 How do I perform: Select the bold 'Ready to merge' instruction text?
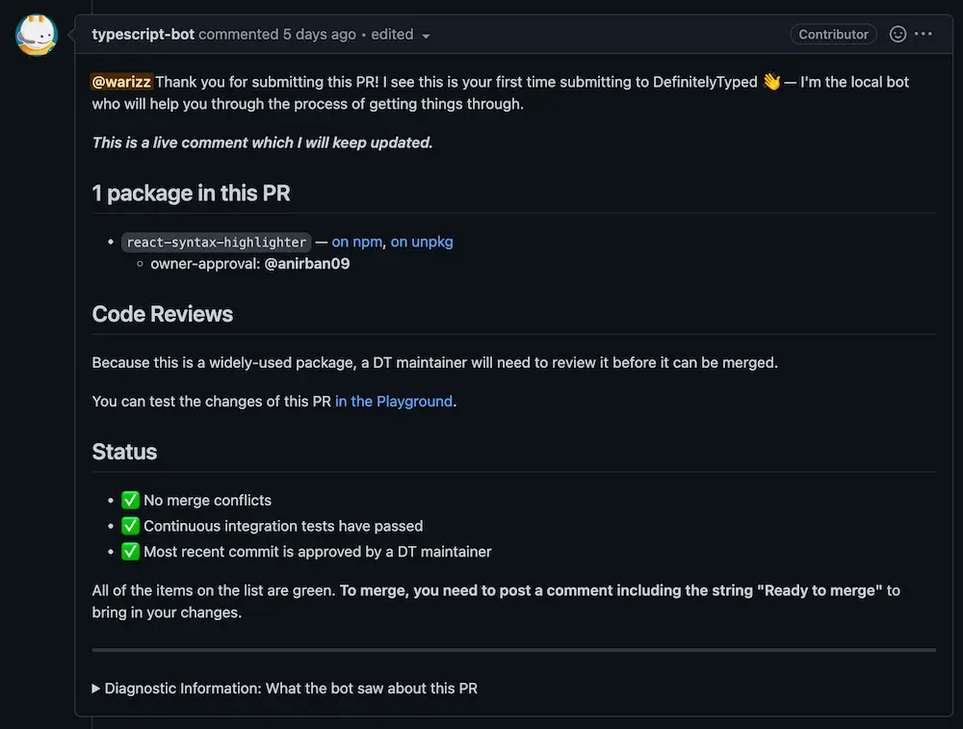point(612,590)
